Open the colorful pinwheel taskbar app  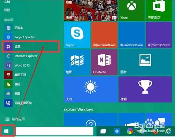130,131
